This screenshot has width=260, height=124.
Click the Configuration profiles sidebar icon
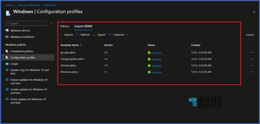(7, 57)
